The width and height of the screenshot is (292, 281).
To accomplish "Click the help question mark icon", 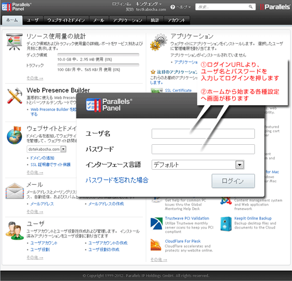I will (x=173, y=7).
